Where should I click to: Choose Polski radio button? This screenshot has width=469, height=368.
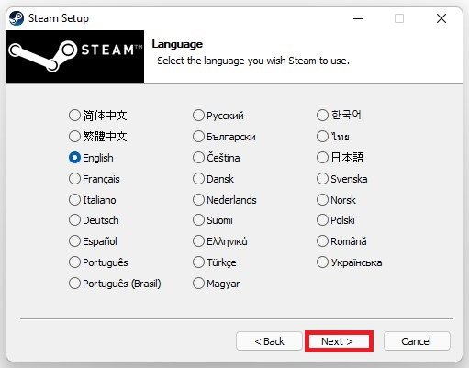coord(322,220)
